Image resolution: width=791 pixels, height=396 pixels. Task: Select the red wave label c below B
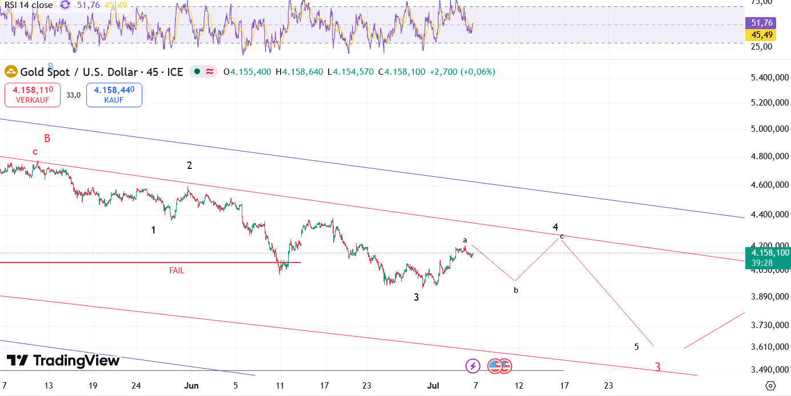pos(35,152)
